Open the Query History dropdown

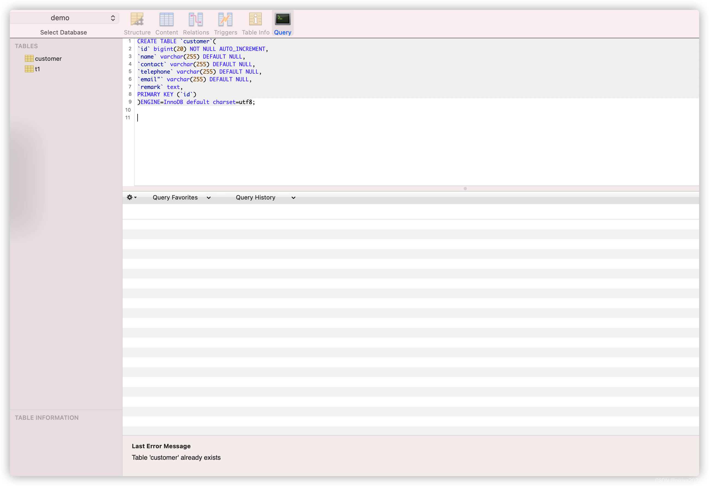coord(293,198)
